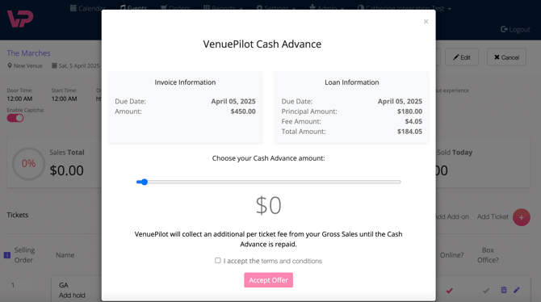
Task: Check the accept terms and conditions box
Action: coord(218,260)
